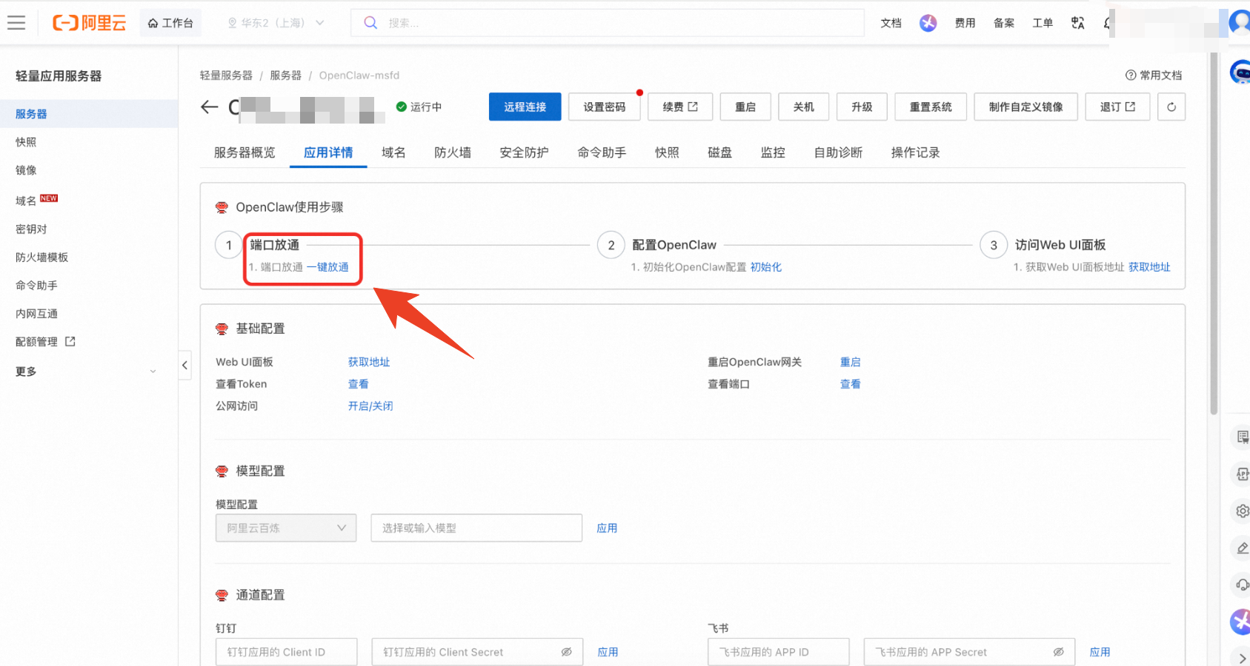The height and width of the screenshot is (666, 1250).
Task: Click 获取地址 link for Web UI面板 row
Action: [369, 362]
